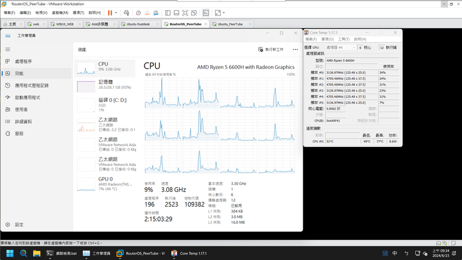Open Core Temp 選項(O) menu

point(328,39)
